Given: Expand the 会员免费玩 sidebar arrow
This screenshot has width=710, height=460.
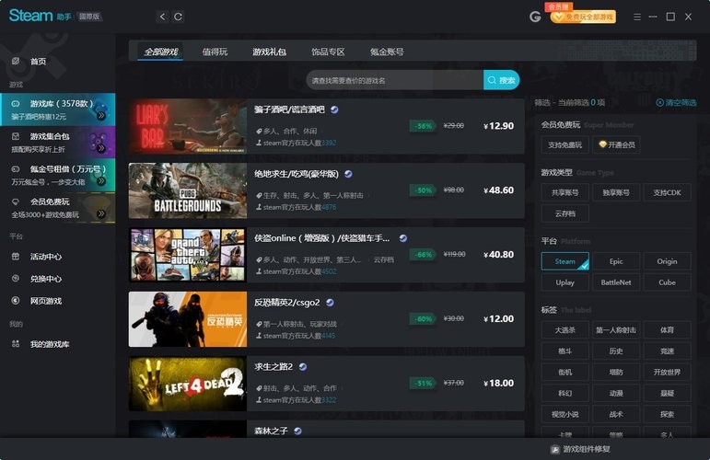Looking at the screenshot, I should 101,213.
